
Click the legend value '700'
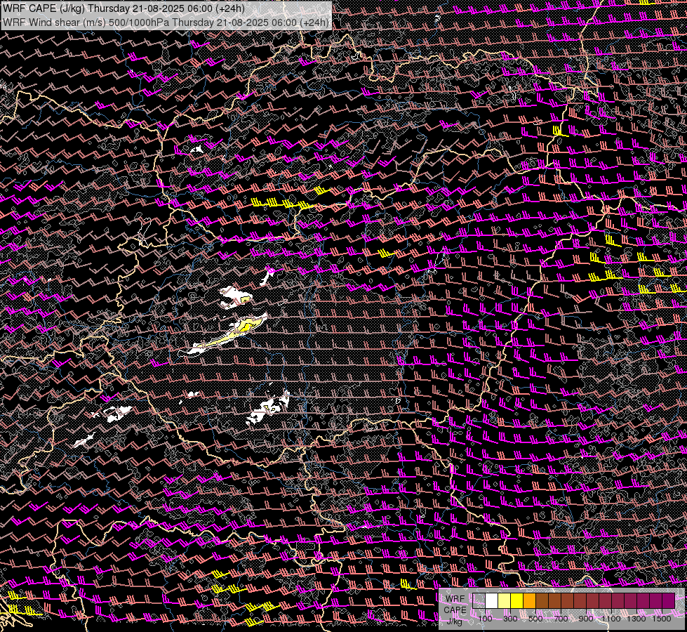561,619
